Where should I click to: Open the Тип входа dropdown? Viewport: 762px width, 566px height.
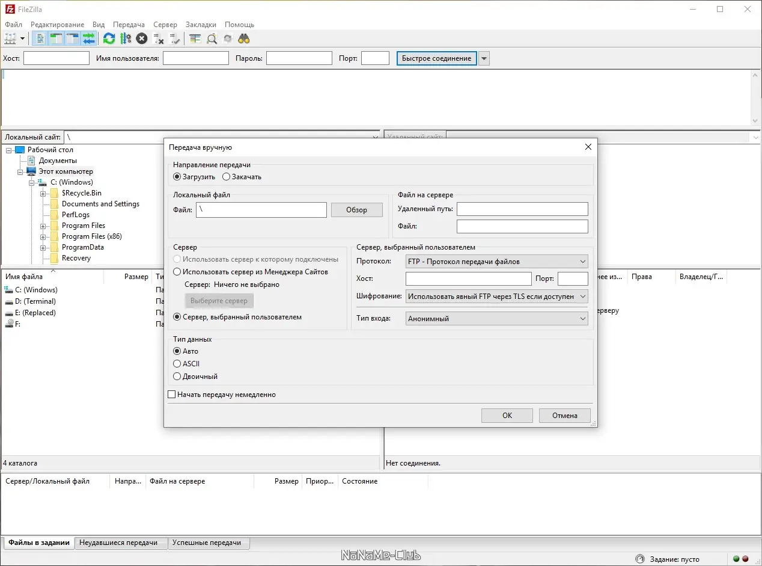[497, 319]
